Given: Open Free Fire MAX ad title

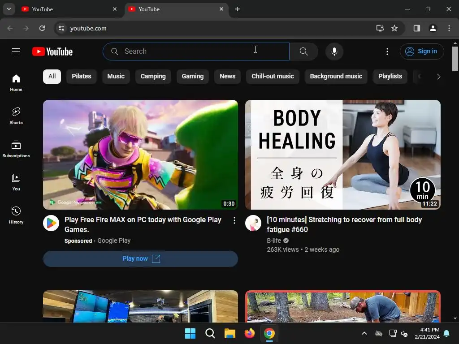Looking at the screenshot, I should [143, 225].
